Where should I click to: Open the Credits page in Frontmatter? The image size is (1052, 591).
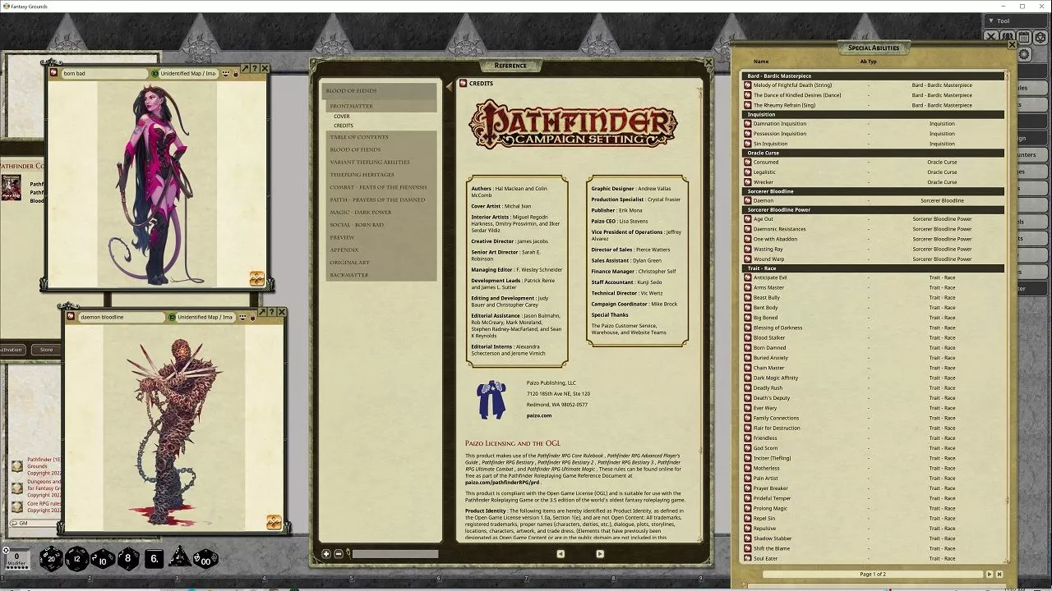click(344, 126)
